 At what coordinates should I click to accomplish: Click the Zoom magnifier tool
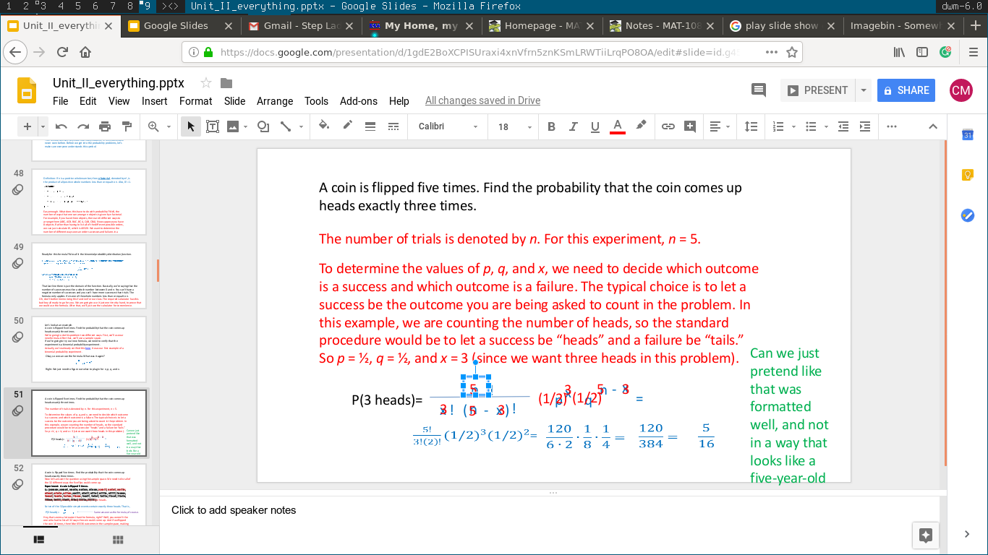[153, 126]
